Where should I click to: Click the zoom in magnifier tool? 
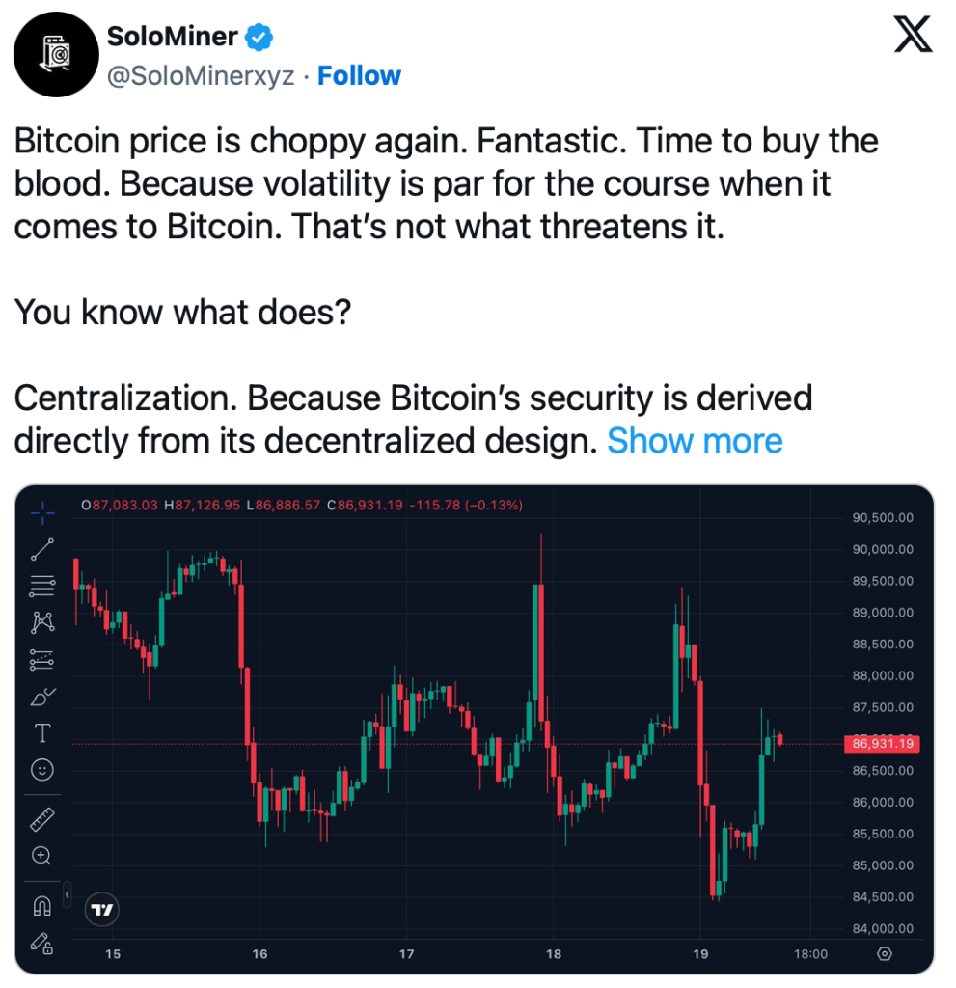[42, 855]
